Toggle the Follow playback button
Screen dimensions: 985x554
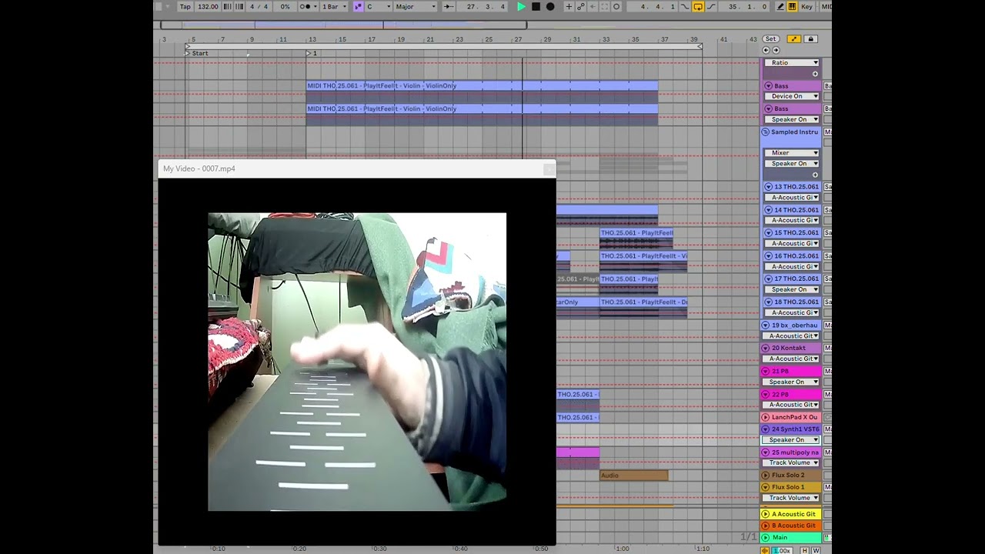pyautogui.click(x=449, y=6)
